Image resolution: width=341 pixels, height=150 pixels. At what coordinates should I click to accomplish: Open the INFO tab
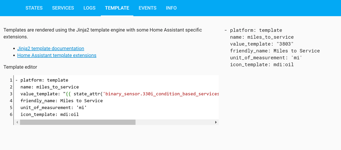click(x=171, y=8)
